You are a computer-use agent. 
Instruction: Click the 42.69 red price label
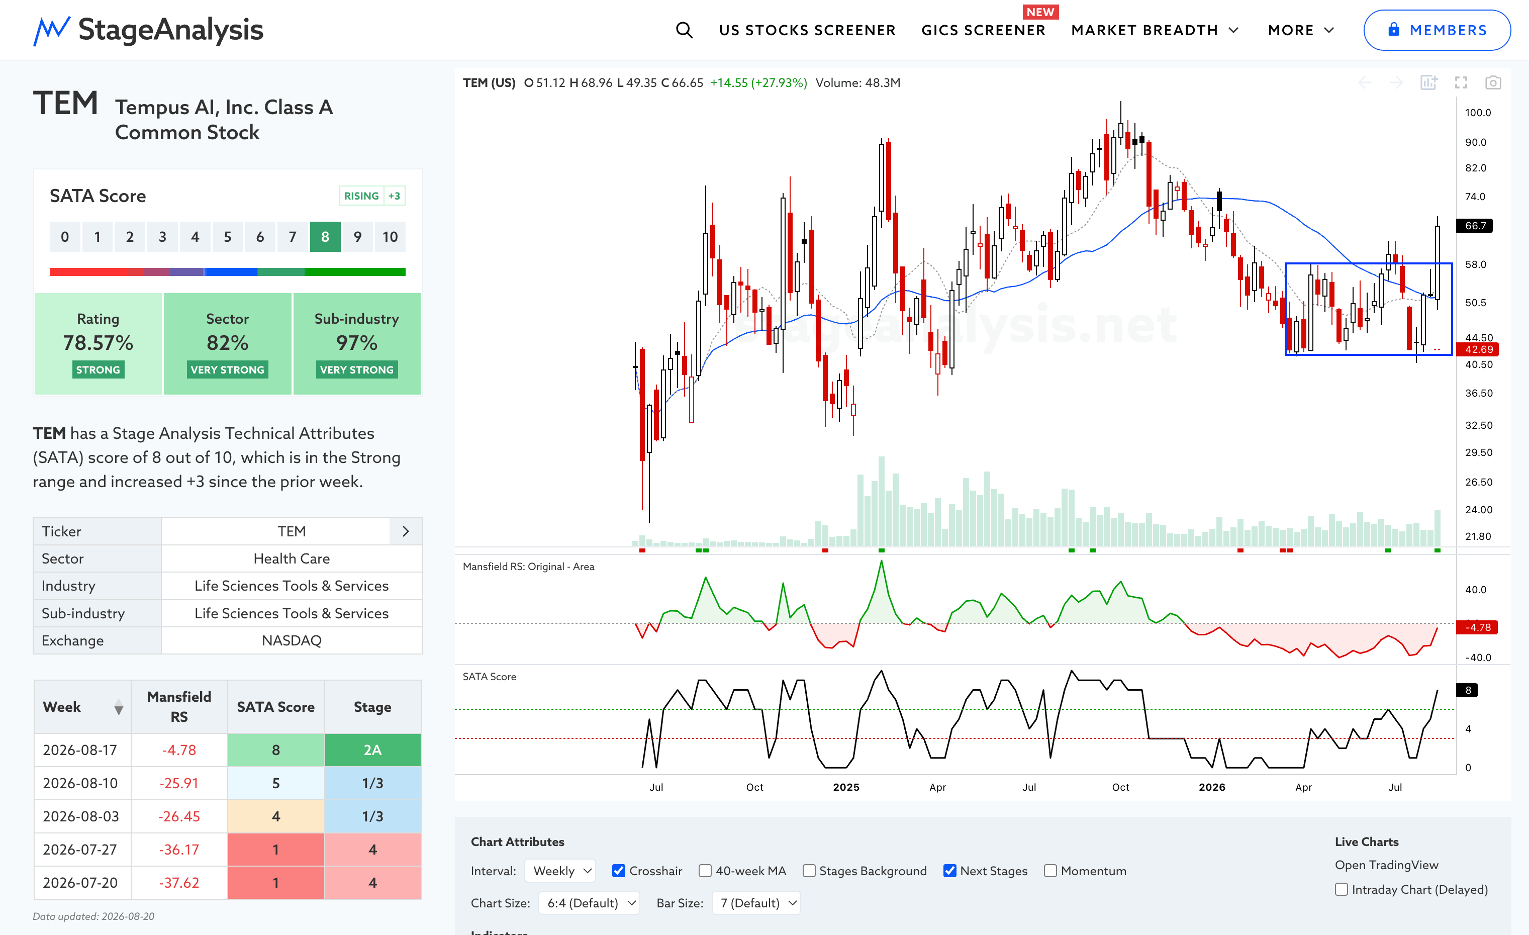[1479, 350]
